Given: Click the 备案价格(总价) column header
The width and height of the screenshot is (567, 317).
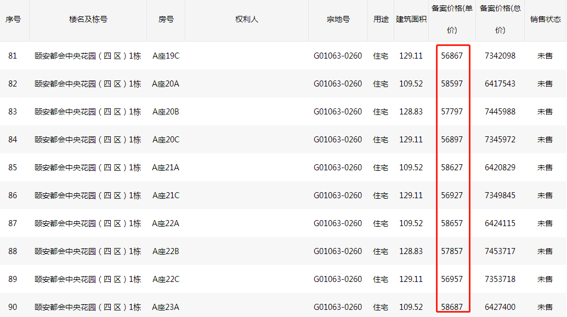Looking at the screenshot, I should (500, 20).
